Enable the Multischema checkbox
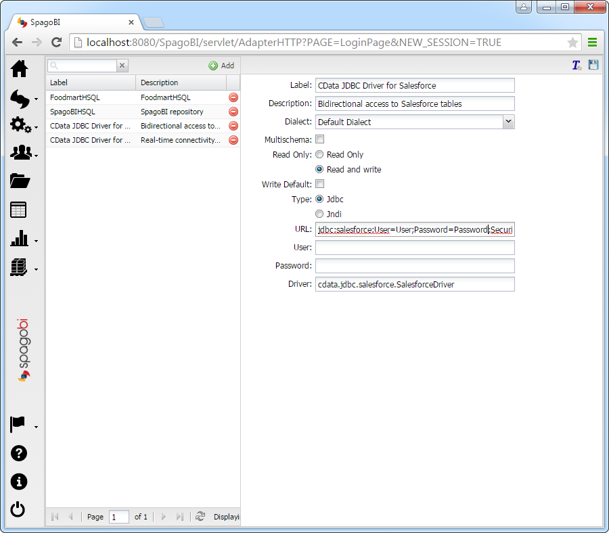 point(319,139)
